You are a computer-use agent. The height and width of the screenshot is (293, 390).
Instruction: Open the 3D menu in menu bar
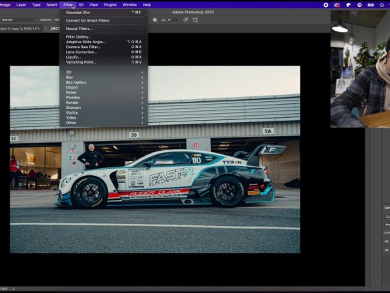point(81,5)
